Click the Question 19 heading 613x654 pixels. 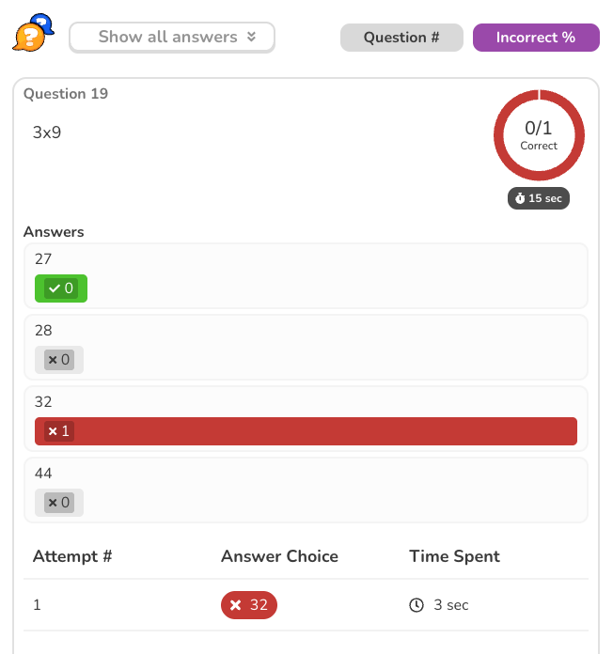[66, 94]
